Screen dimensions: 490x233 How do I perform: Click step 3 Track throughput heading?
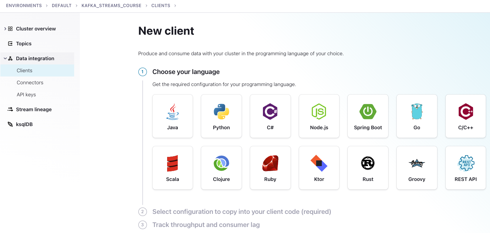pyautogui.click(x=206, y=225)
